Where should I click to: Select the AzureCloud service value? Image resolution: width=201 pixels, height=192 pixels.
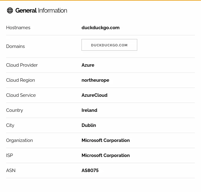94,95
